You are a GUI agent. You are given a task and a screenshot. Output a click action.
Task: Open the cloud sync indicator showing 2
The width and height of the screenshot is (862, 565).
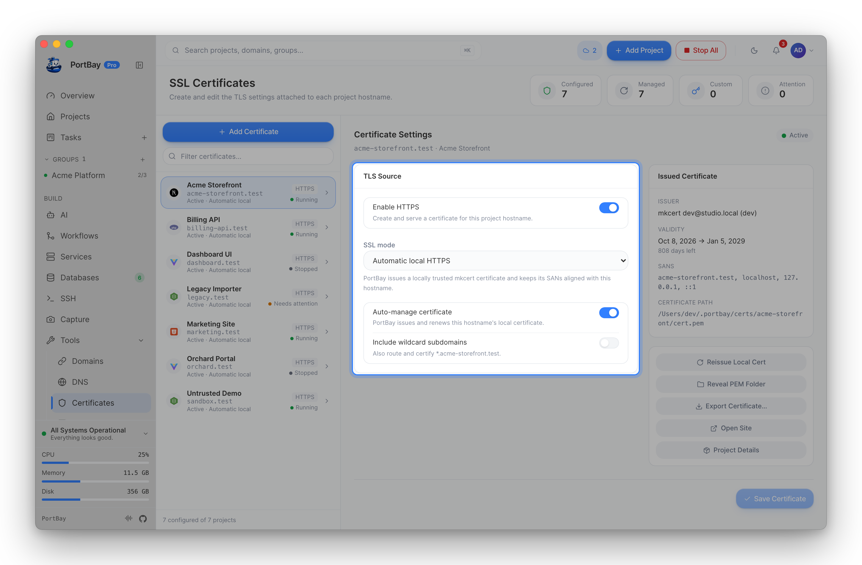tap(589, 50)
